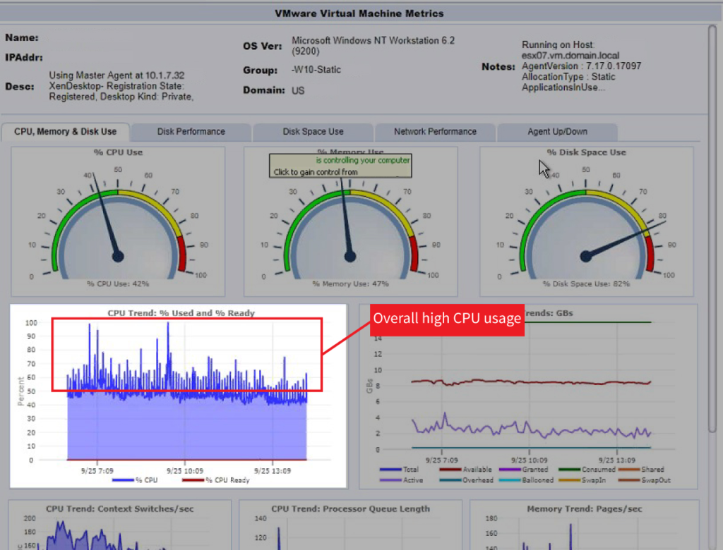The height and width of the screenshot is (550, 723).
Task: Click the Context Switches/sec chart
Action: 120,525
